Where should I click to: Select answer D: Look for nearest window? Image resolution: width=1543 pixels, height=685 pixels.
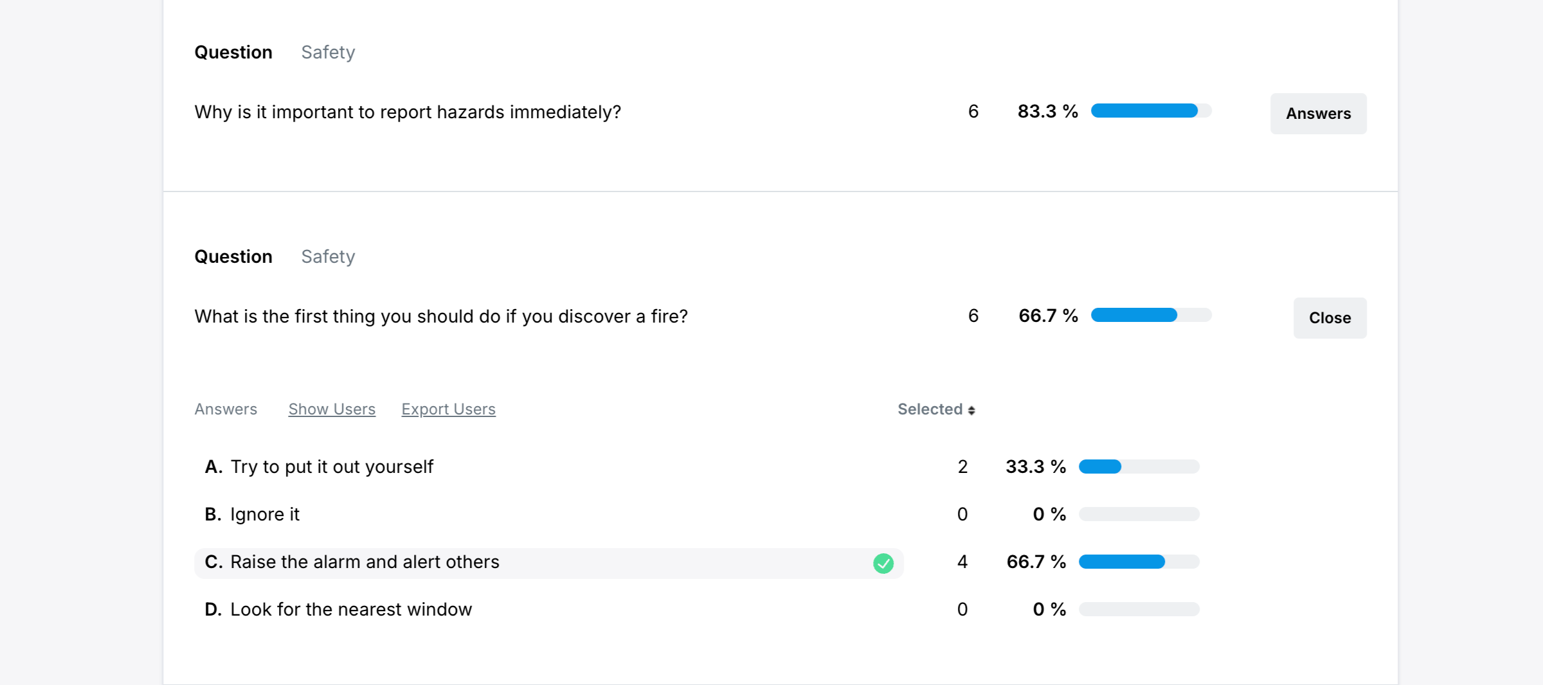(351, 609)
